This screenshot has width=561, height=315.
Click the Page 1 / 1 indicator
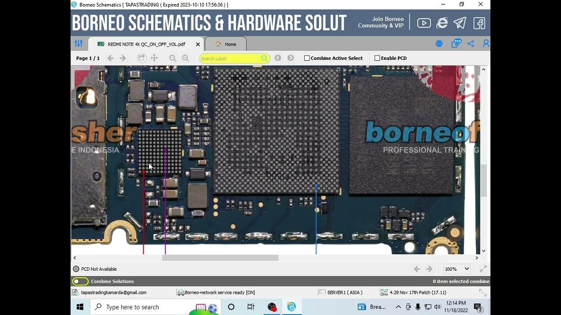88,58
